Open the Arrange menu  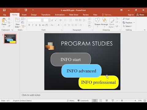104,23
